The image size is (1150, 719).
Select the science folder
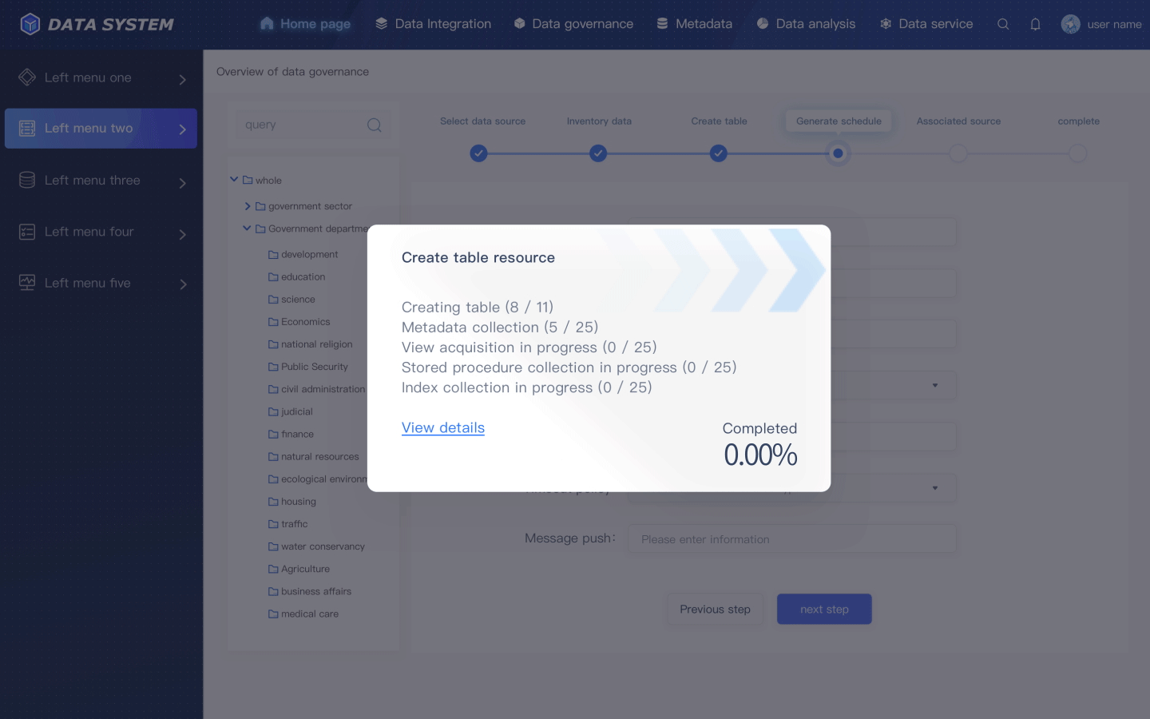click(291, 300)
